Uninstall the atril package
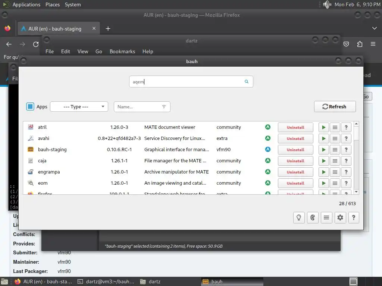This screenshot has width=382, height=286. 295,127
